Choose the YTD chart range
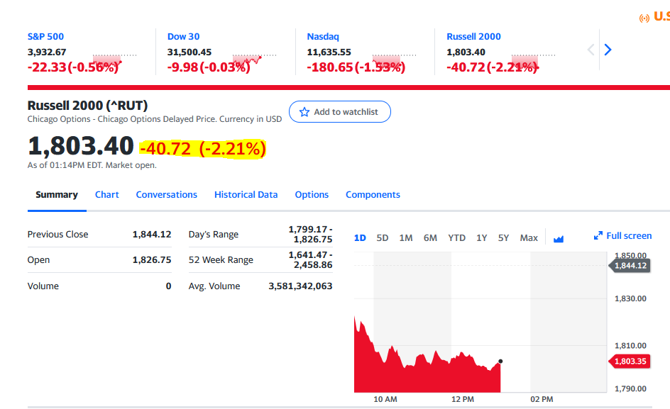The height and width of the screenshot is (409, 670). coord(457,237)
